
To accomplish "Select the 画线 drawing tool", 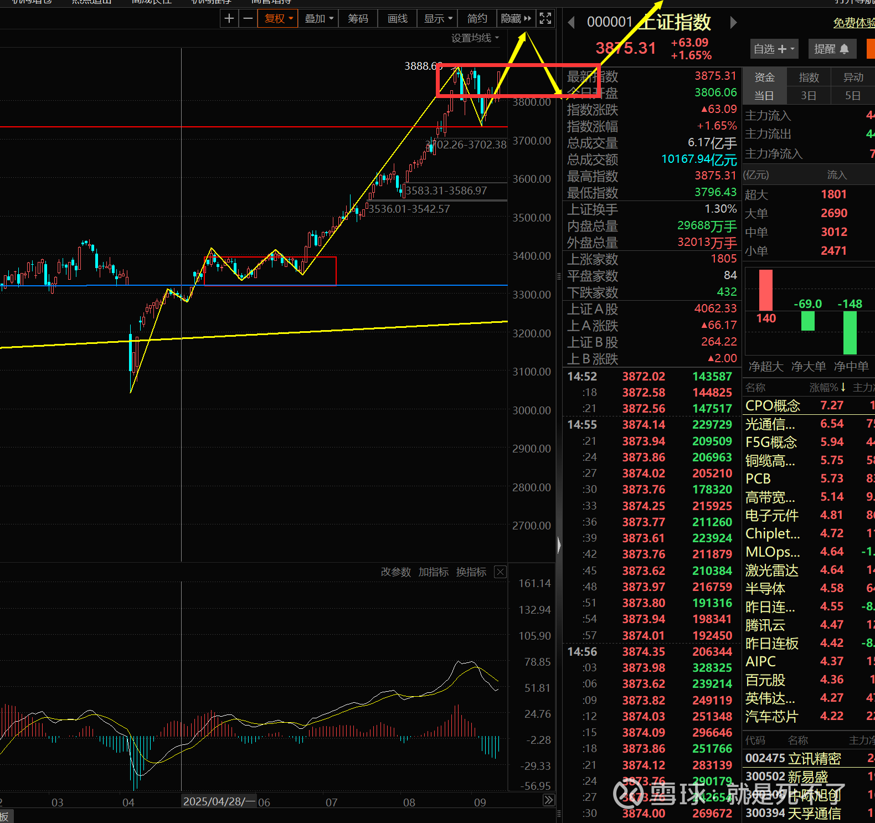I will pyautogui.click(x=398, y=18).
